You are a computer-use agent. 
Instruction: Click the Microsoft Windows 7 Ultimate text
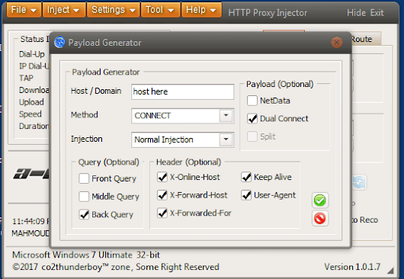(x=86, y=255)
